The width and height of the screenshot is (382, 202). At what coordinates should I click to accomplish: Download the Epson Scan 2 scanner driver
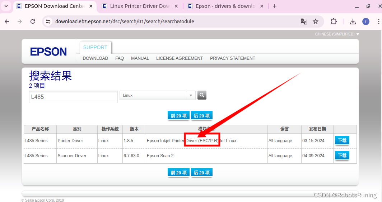coord(342,155)
